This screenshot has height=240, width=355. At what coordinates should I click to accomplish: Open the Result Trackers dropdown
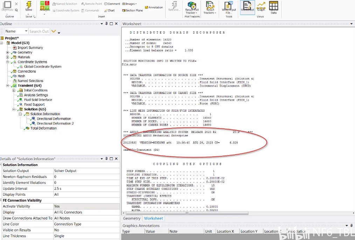pos(210,8)
